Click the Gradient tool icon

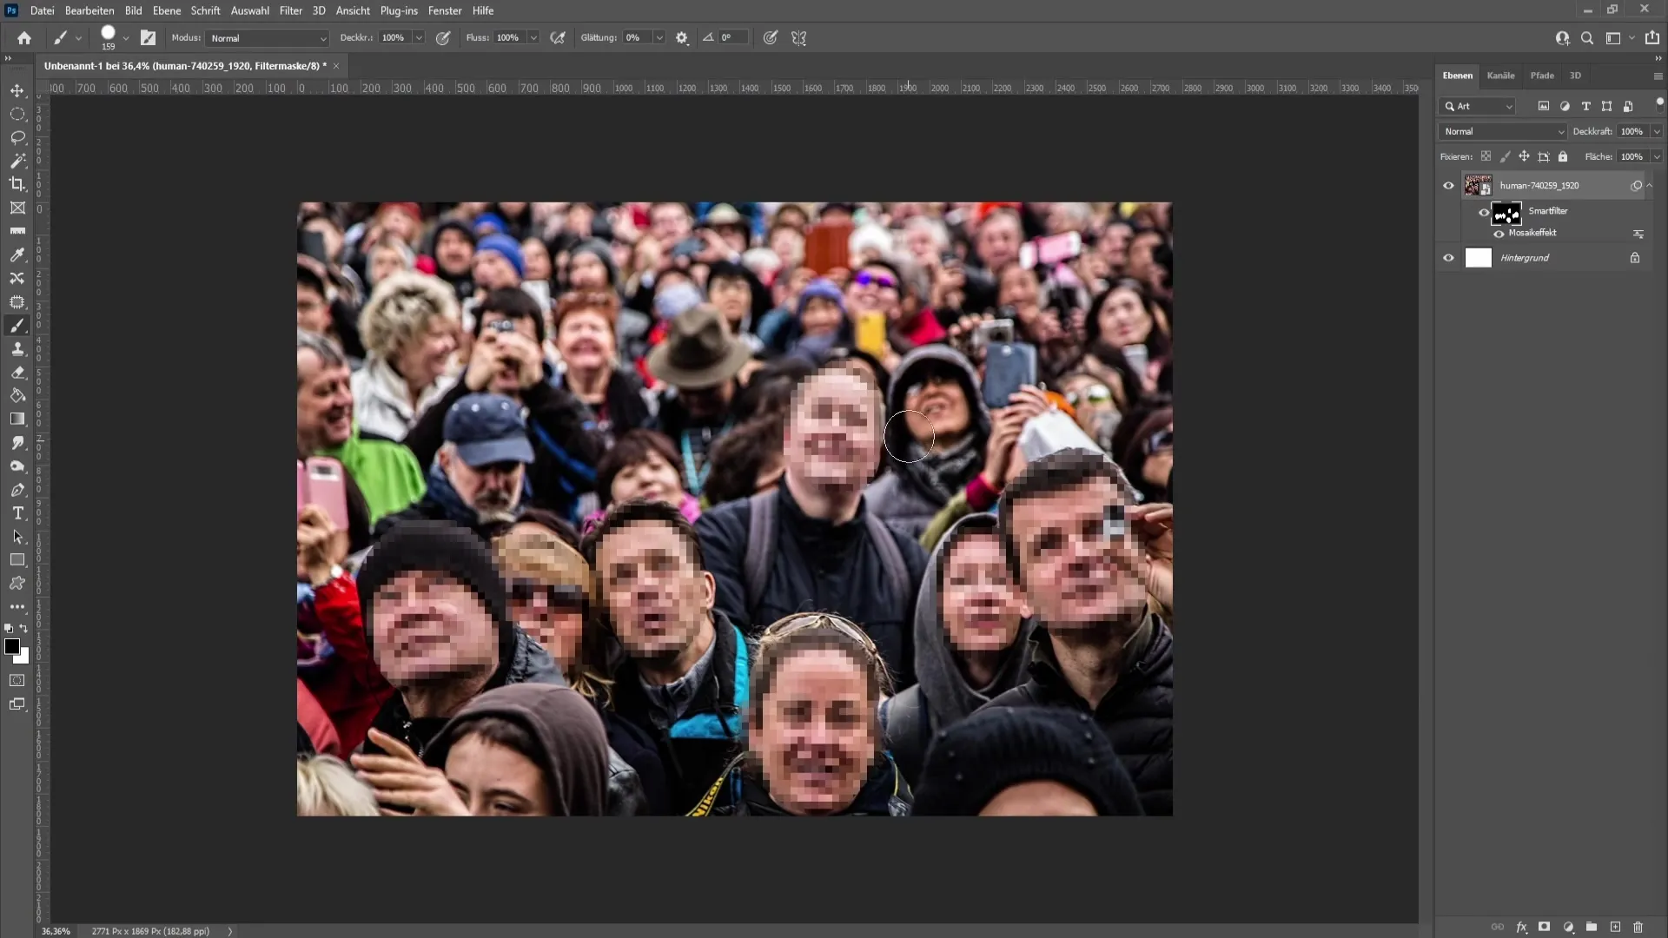[17, 419]
